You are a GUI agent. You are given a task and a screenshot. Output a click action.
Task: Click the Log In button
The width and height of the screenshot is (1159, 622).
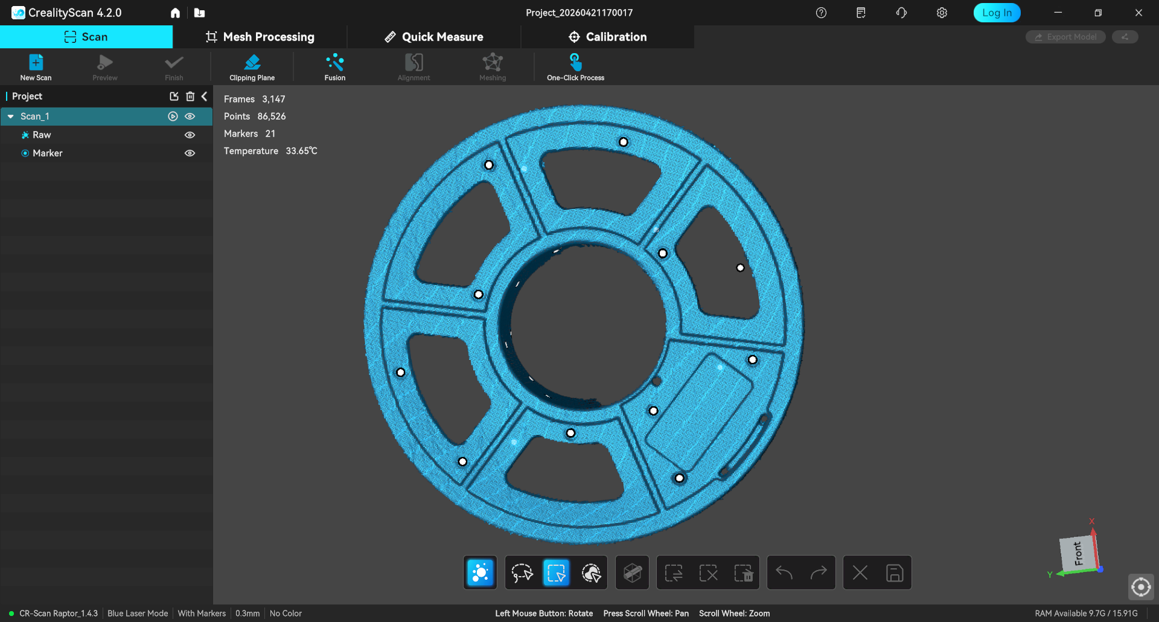pyautogui.click(x=997, y=13)
